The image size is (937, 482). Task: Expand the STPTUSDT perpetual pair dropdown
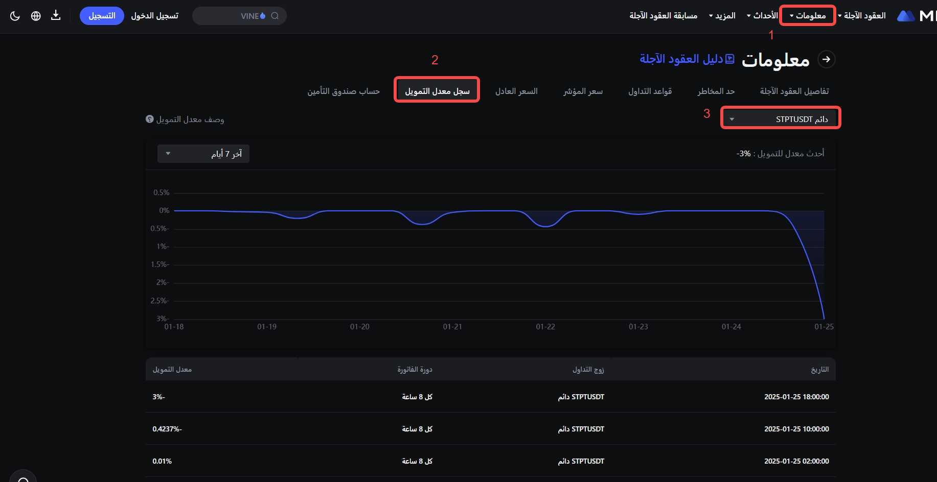(x=780, y=119)
